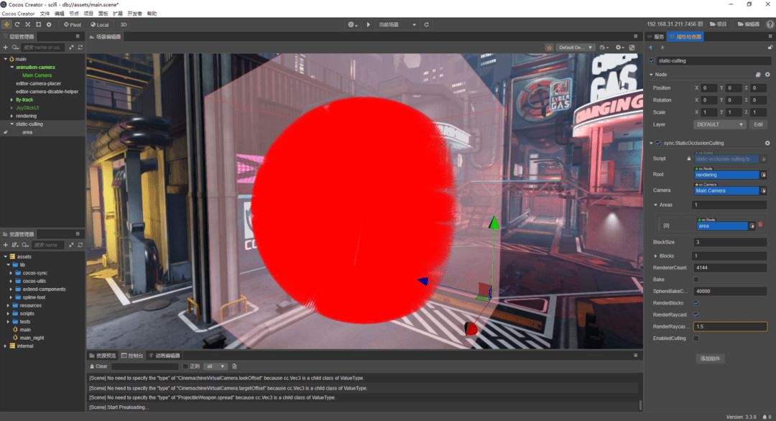Switch to the console tab
The image size is (776, 421).
pos(132,356)
